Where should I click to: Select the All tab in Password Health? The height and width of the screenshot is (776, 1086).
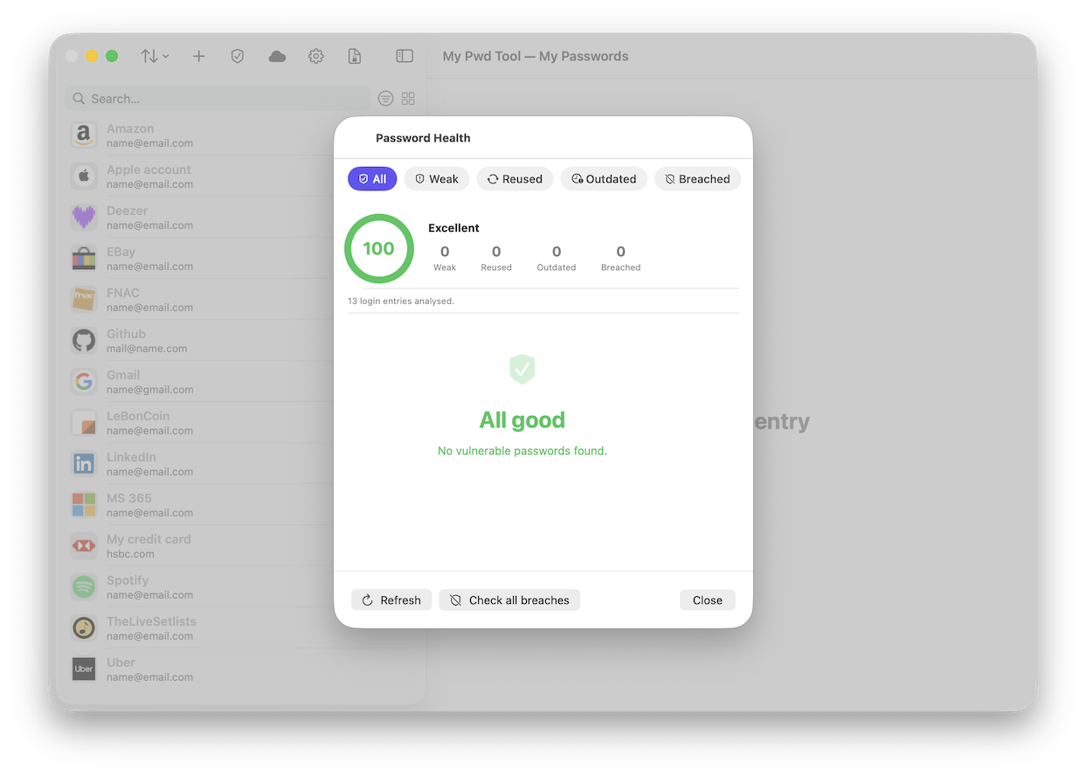[372, 179]
